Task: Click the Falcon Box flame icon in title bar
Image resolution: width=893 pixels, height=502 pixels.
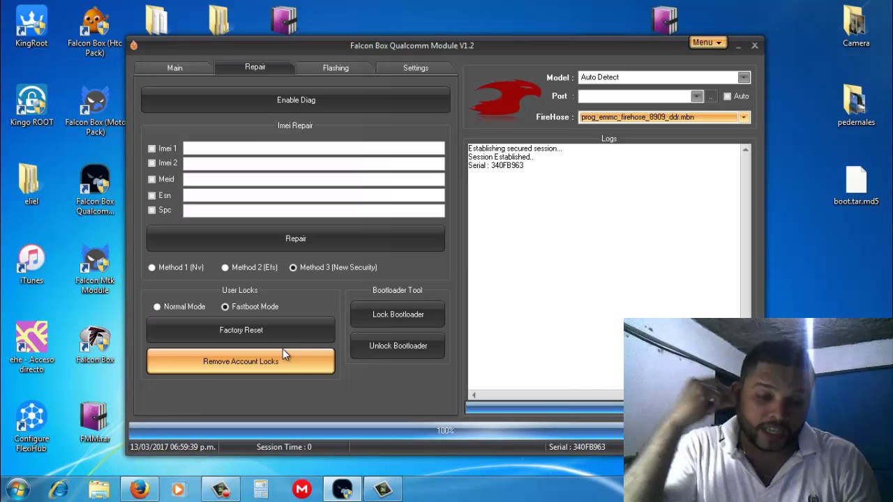Action: click(134, 45)
